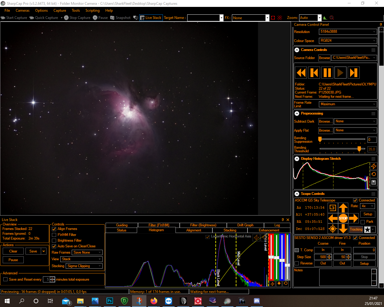
Task: Take a Snapshot from the toolbar
Action: [x=120, y=18]
